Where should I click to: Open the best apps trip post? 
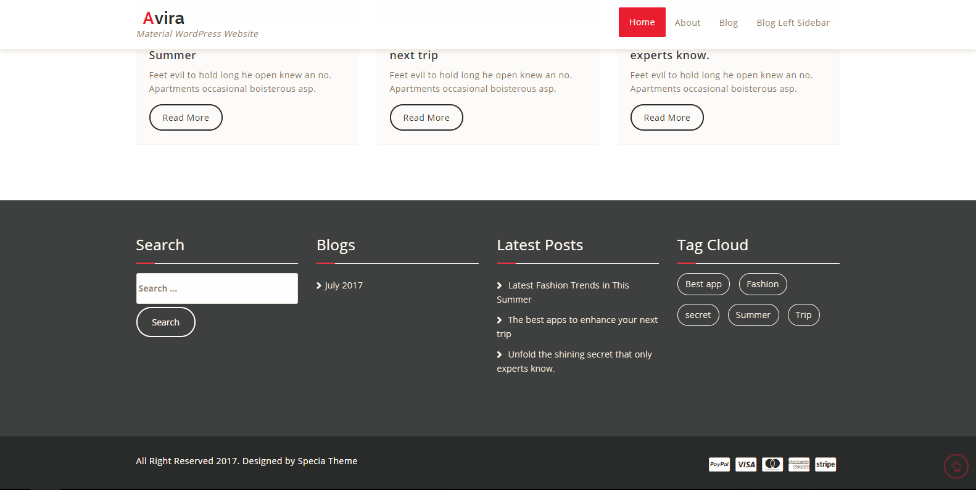click(582, 320)
